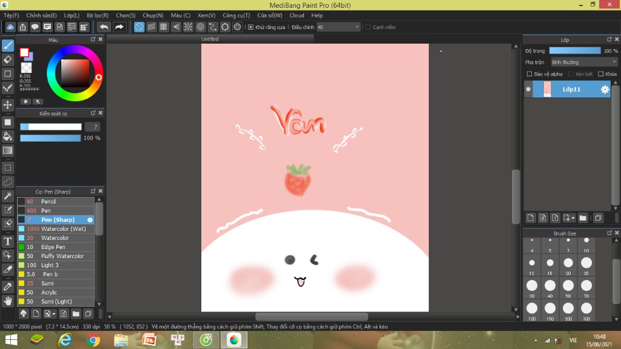Open Tệp(F) menu

pos(12,15)
